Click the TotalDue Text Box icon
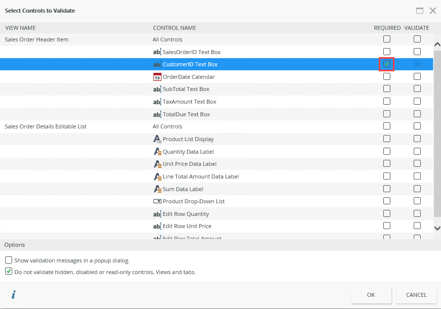Viewport: 441px width, 309px height. (x=156, y=114)
